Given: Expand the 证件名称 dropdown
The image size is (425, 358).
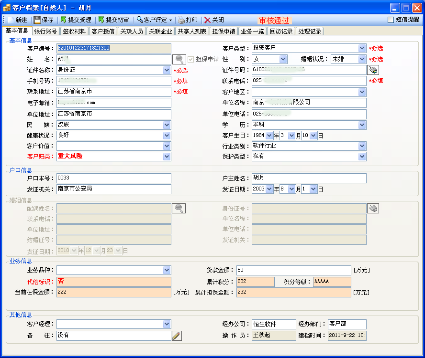Looking at the screenshot, I should [167, 70].
